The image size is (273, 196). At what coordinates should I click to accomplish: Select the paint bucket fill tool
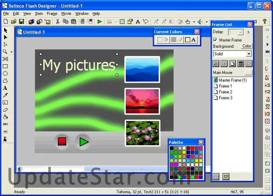point(5,117)
